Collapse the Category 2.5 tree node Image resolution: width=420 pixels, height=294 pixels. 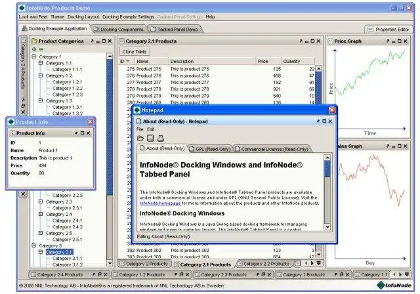tap(41, 233)
